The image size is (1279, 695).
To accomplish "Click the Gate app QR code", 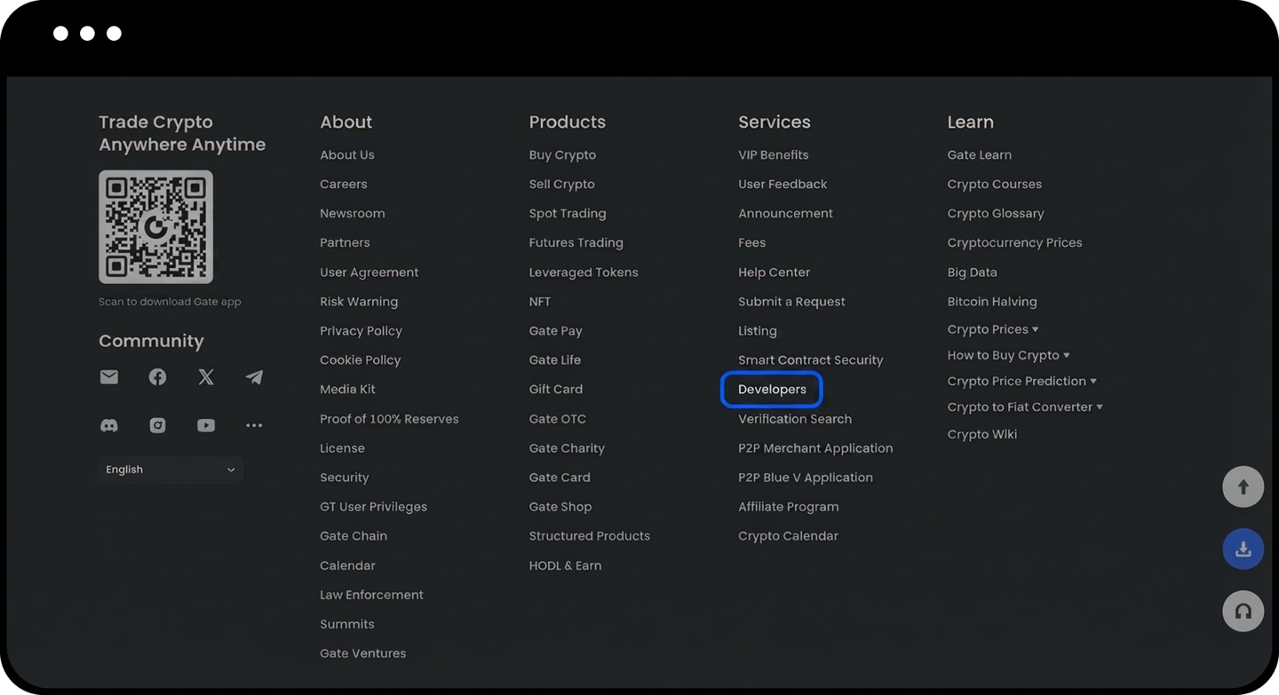I will tap(155, 226).
